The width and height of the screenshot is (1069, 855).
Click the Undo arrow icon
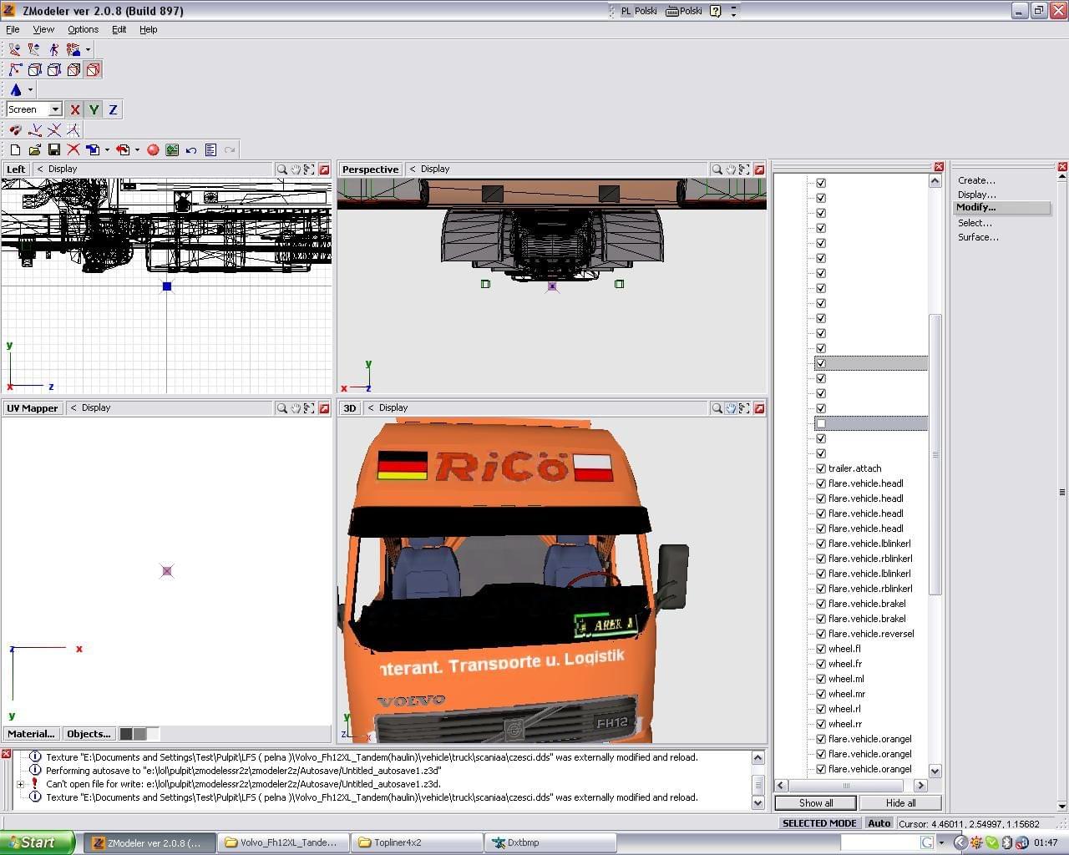coord(191,150)
